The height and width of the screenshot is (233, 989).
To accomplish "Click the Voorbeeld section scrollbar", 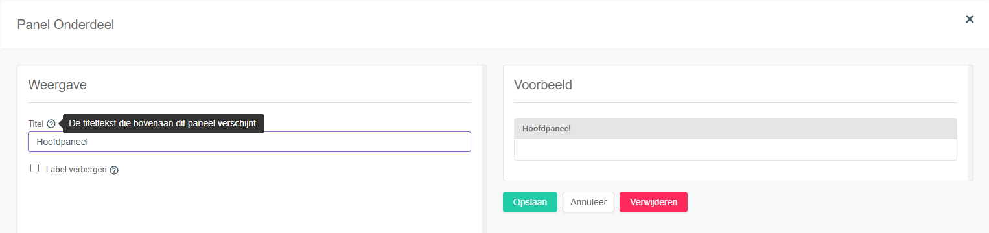I will (970, 122).
